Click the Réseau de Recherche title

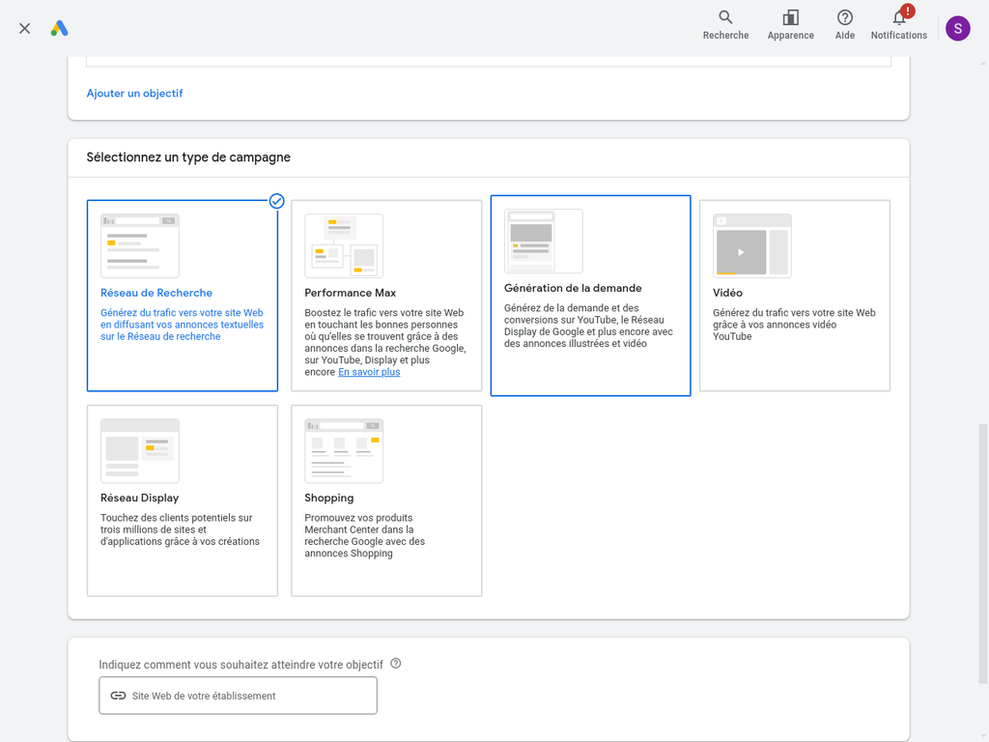(156, 293)
